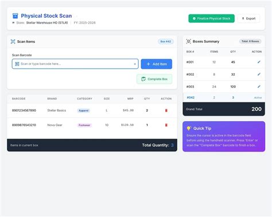
Task: Delete the Nova Gear item row
Action: coord(166,125)
